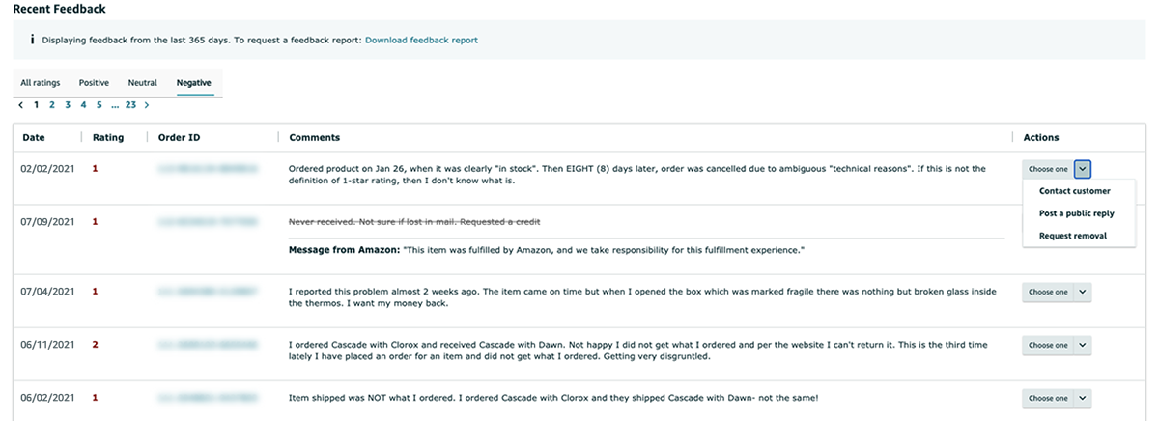Viewport: 1159px width, 421px height.
Task: Go to next page using right arrow
Action: coord(146,104)
